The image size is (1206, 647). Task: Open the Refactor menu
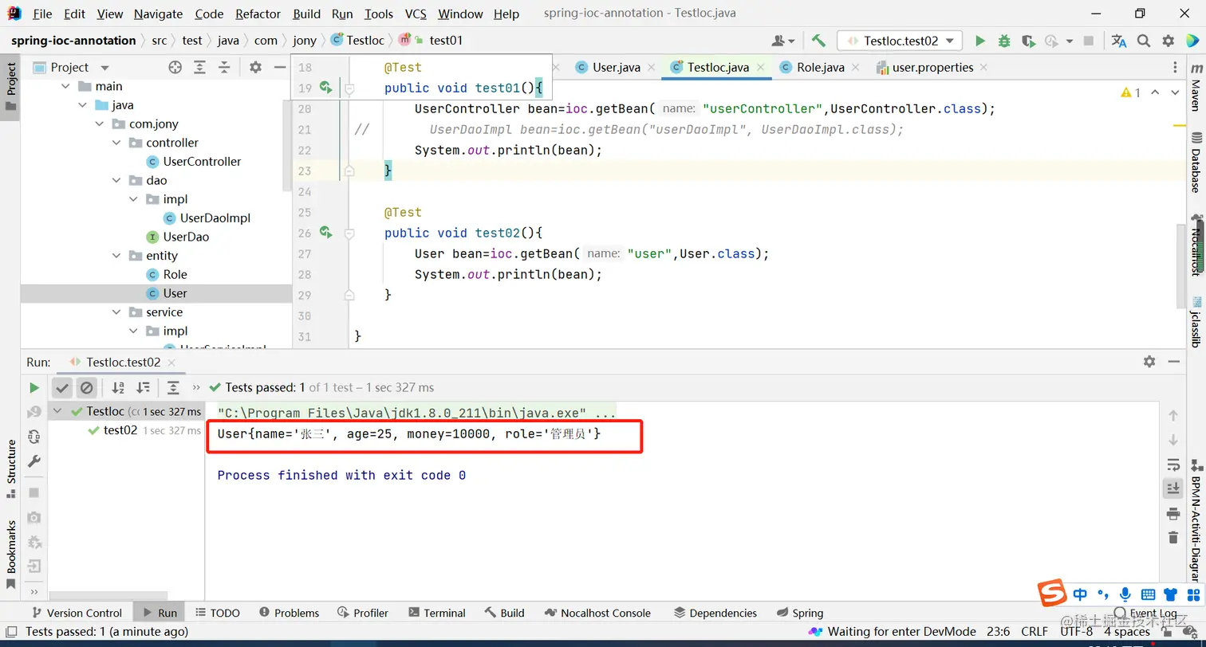258,14
